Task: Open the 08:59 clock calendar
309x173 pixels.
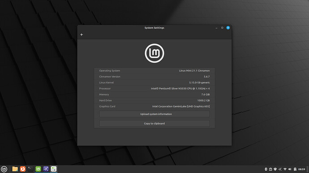Action: click(301, 169)
